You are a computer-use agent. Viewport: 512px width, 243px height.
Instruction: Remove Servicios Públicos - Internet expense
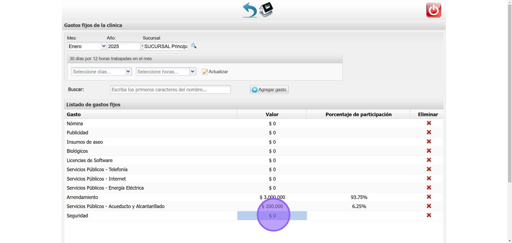pyautogui.click(x=429, y=178)
